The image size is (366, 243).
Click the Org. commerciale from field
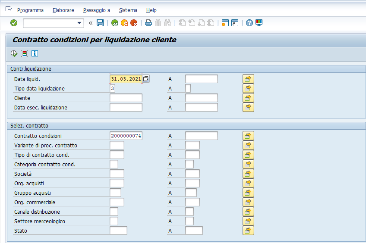[x=117, y=202]
